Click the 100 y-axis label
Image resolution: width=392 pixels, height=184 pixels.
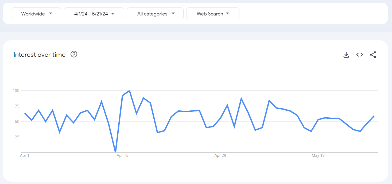pos(16,91)
